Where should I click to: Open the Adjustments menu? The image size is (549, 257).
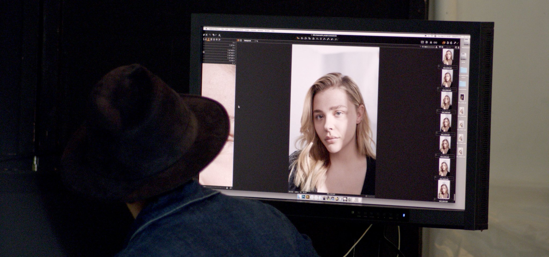(239, 30)
